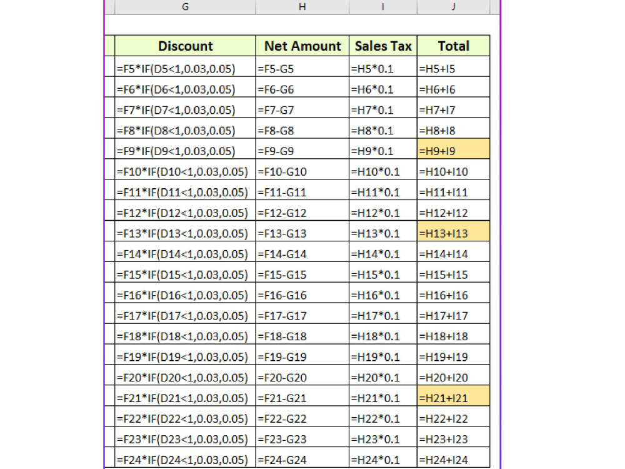This screenshot has width=625, height=469.
Task: Select column I header
Action: [383, 7]
